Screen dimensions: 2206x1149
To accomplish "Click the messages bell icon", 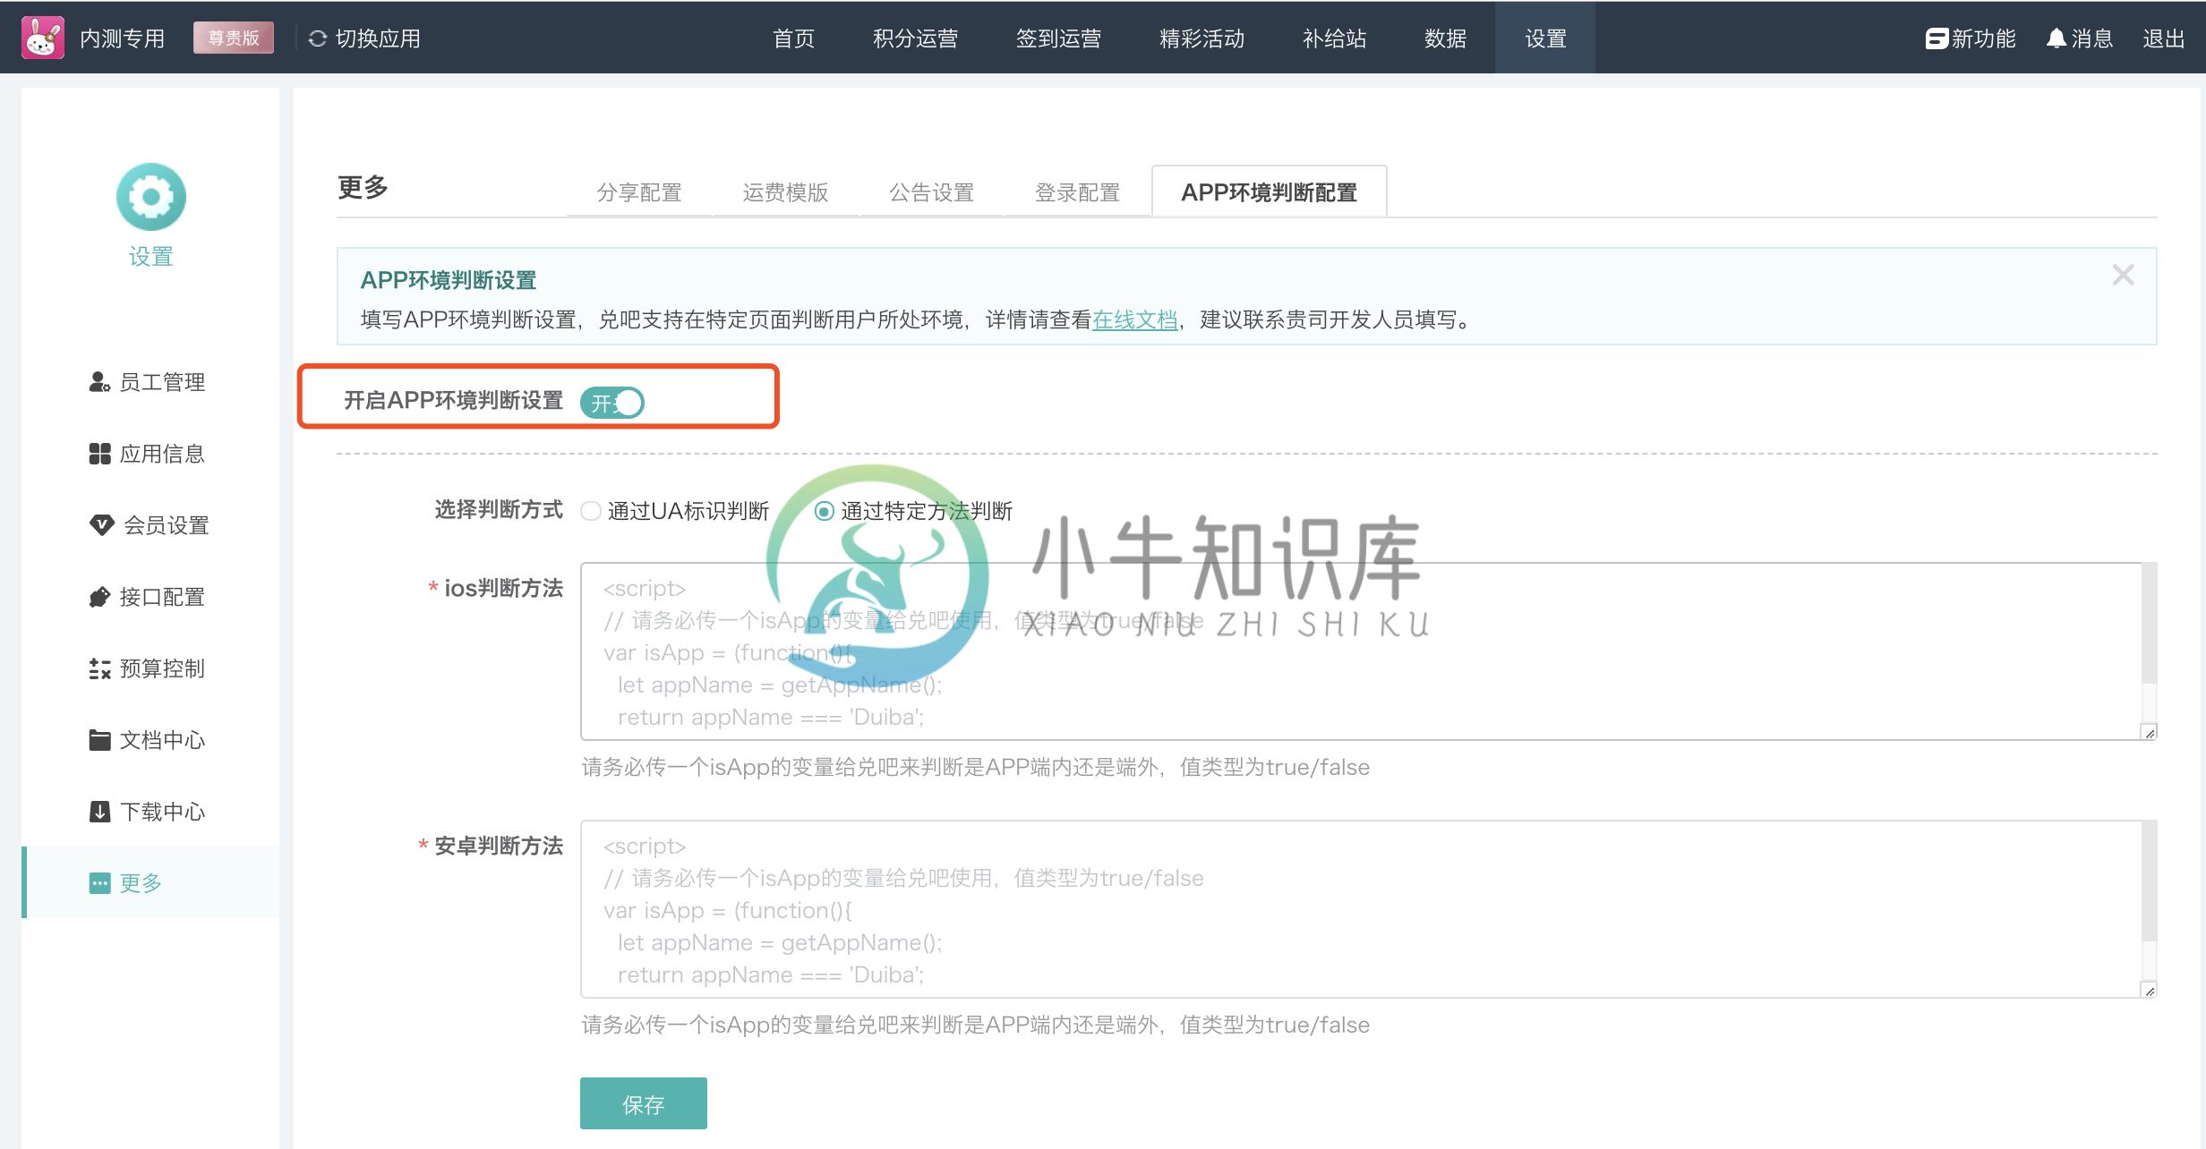I will pyautogui.click(x=2056, y=38).
